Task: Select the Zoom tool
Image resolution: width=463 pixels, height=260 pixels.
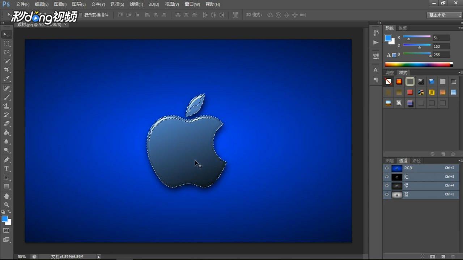Action: pyautogui.click(x=7, y=205)
